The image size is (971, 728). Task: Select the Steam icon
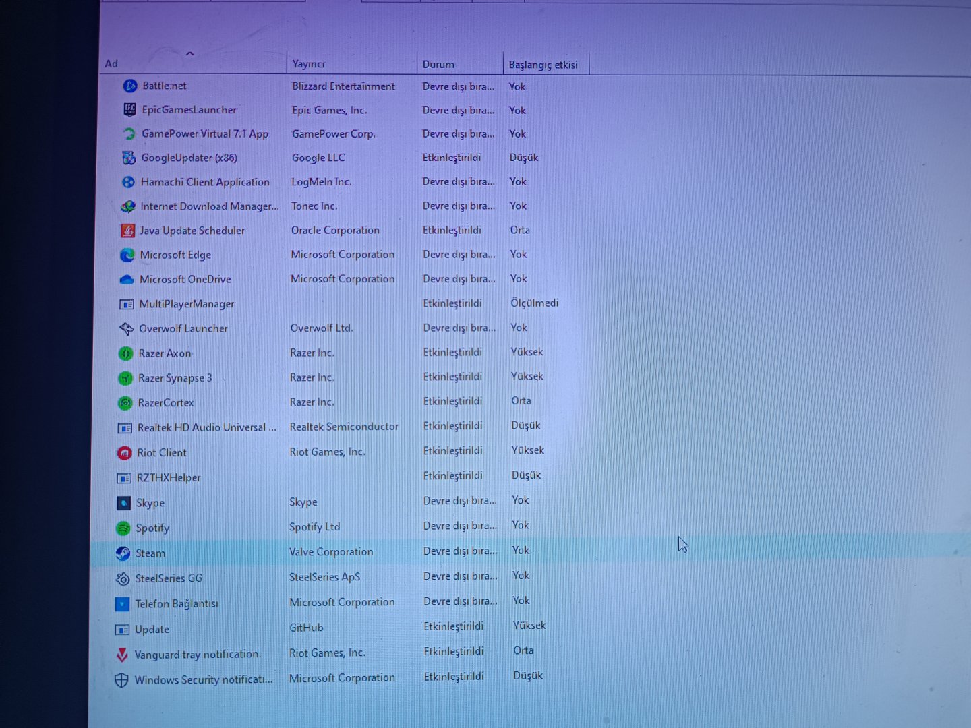[123, 553]
